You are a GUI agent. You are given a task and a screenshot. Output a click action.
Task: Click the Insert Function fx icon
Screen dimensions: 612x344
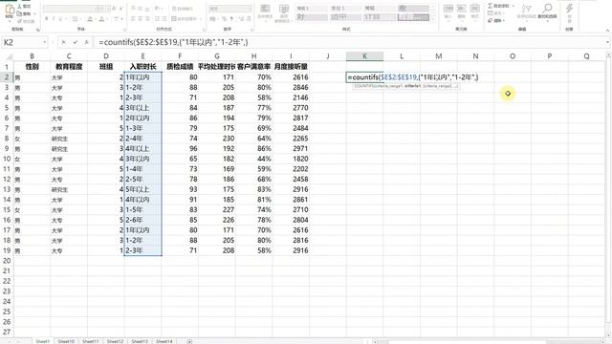87,42
